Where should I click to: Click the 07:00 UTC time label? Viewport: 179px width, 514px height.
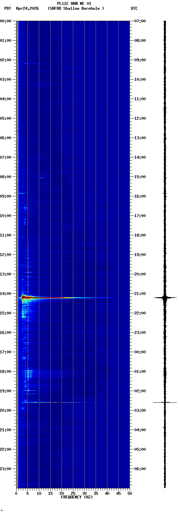click(x=140, y=21)
